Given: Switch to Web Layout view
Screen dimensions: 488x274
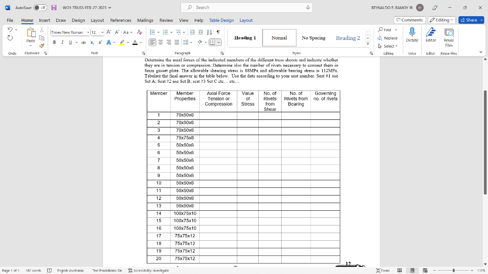Looking at the screenshot, I should [425, 270].
